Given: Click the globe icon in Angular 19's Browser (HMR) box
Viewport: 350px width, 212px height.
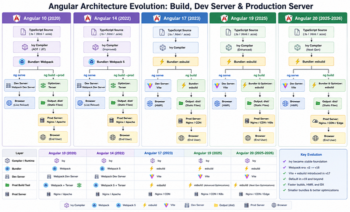Looking at the screenshot, I should click(217, 103).
